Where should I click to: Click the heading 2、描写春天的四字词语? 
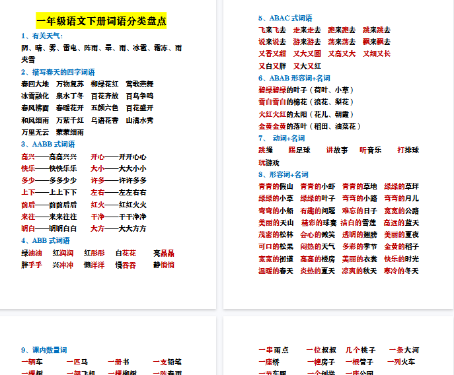coord(57,72)
